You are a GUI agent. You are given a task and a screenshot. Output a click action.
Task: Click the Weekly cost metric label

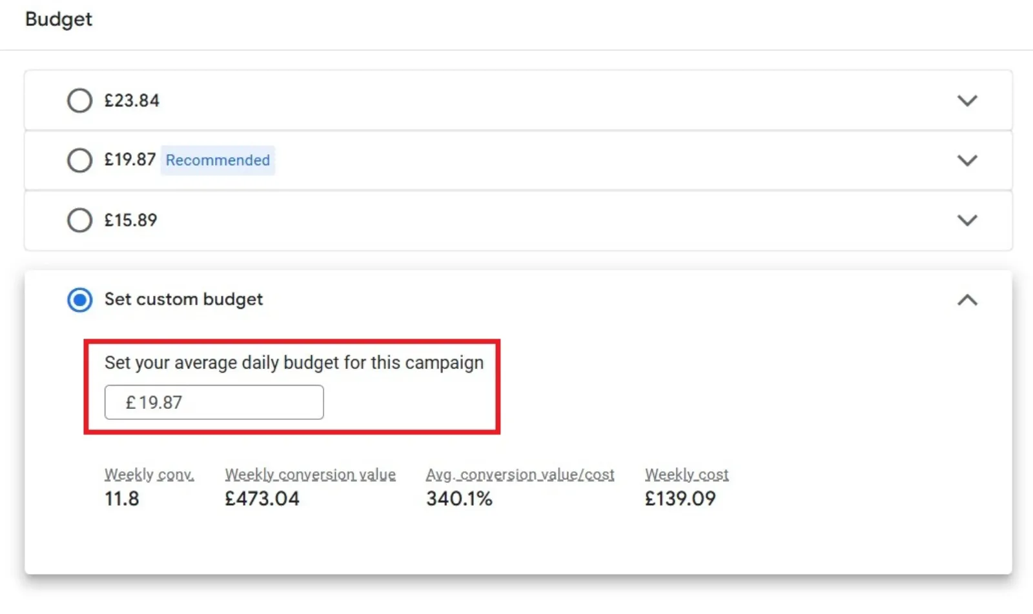686,475
